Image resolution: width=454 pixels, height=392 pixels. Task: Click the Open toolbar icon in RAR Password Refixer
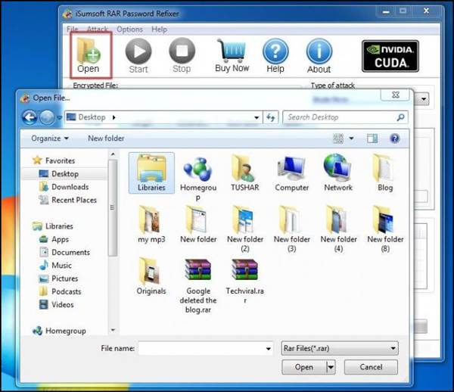click(x=90, y=55)
